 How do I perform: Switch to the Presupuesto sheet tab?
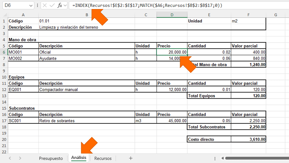click(x=51, y=158)
